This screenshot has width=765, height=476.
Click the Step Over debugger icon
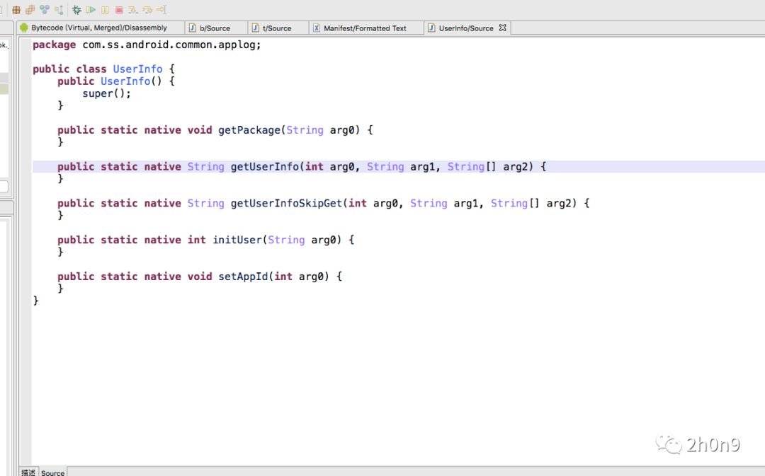147,10
